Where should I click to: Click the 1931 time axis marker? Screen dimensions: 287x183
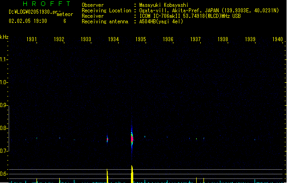pos(31,39)
